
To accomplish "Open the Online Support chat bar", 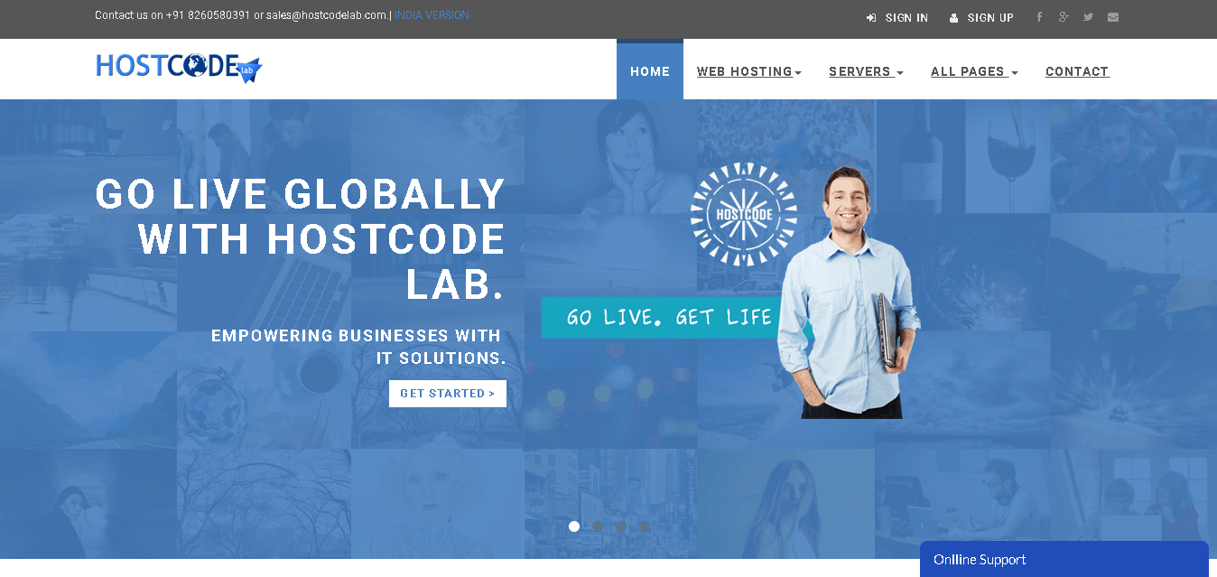I will click(x=1064, y=559).
